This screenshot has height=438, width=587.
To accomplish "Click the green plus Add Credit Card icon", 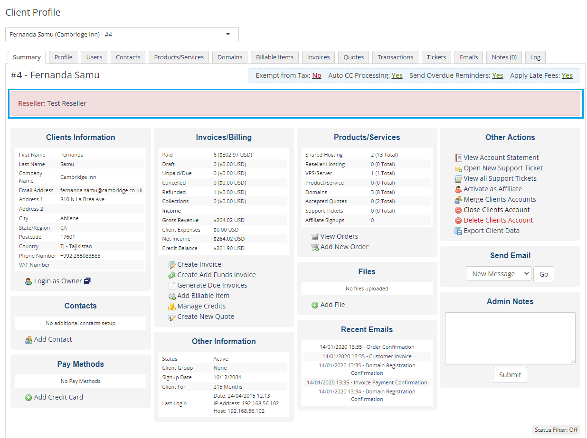I will point(28,398).
